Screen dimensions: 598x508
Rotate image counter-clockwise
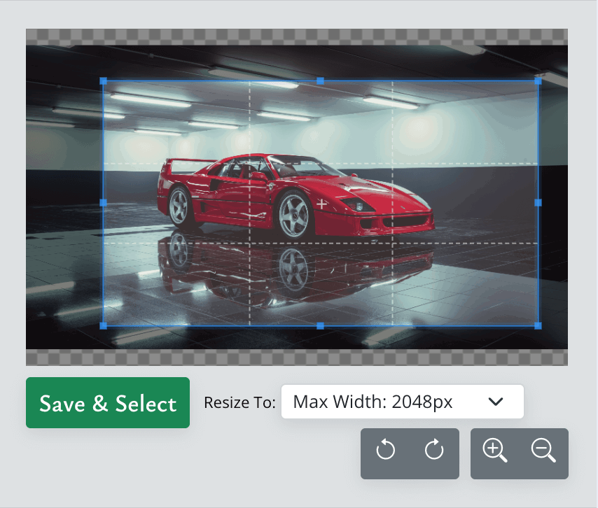[385, 450]
